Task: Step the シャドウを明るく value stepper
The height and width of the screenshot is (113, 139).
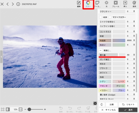Action: click(x=134, y=22)
